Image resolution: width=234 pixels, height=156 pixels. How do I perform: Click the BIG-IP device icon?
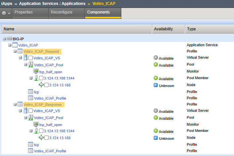pos(10,39)
